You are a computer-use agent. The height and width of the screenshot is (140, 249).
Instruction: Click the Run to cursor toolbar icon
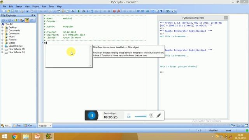88,11
